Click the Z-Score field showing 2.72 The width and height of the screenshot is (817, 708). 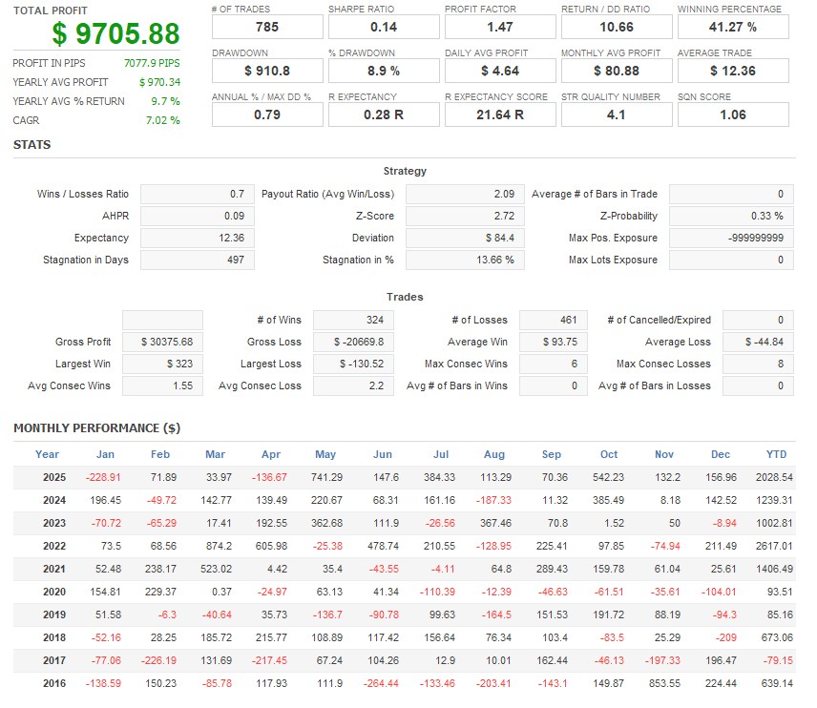click(x=465, y=216)
